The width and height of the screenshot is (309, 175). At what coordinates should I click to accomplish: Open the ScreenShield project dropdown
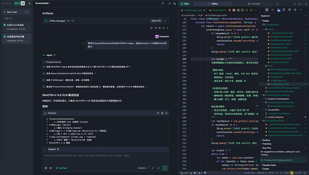(43, 3)
